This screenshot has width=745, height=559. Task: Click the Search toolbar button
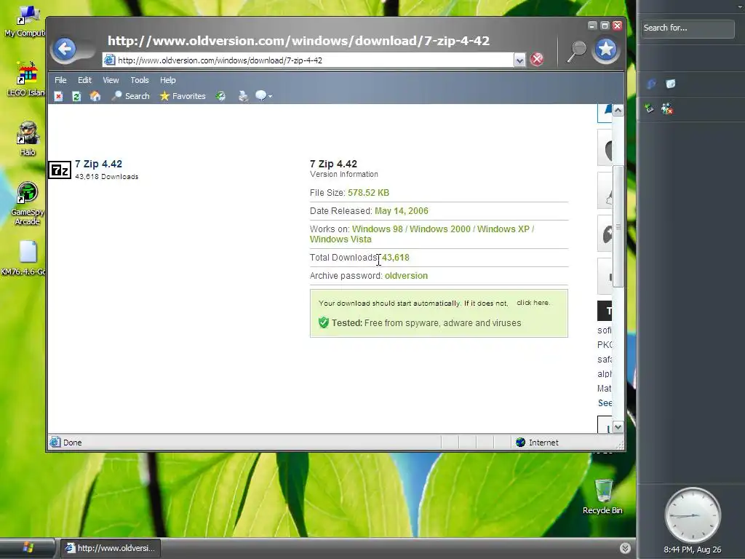coord(131,96)
